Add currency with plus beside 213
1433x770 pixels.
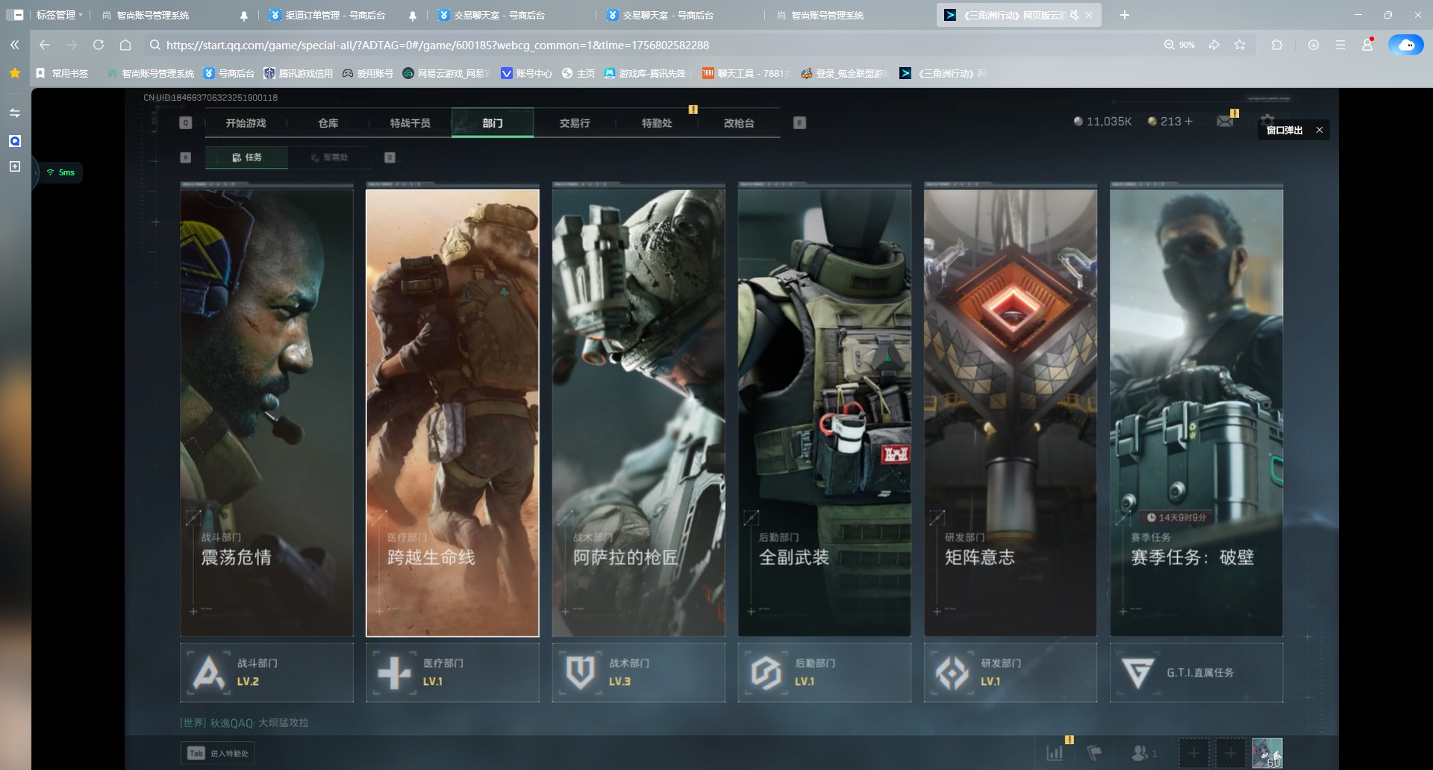[1189, 121]
